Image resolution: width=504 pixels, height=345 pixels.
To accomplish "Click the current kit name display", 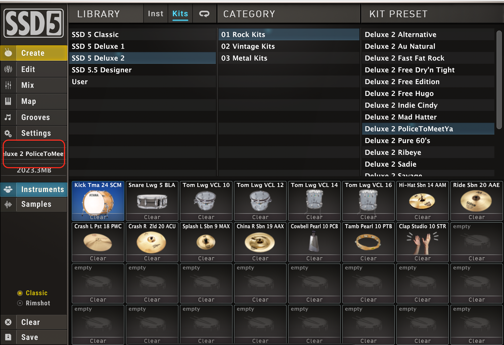I will point(34,154).
